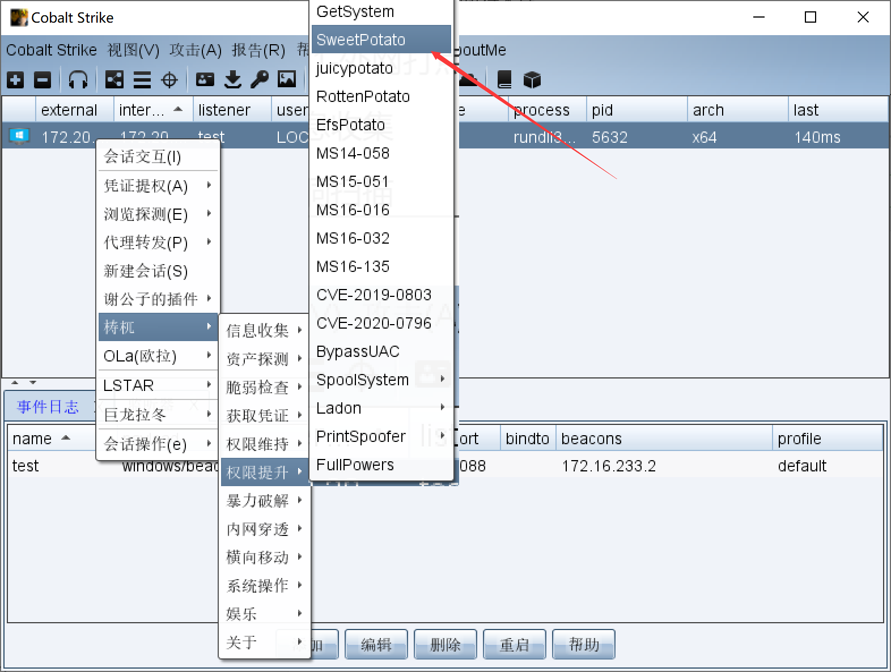891x672 pixels.
Task: Choose MS15-051 exploit entry
Action: click(381, 181)
